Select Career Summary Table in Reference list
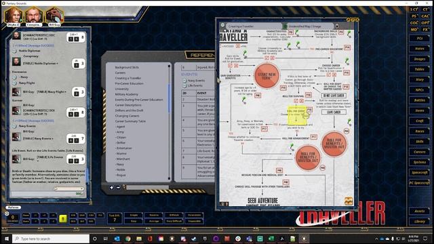Viewport: 434px width, 244px height. [130, 121]
